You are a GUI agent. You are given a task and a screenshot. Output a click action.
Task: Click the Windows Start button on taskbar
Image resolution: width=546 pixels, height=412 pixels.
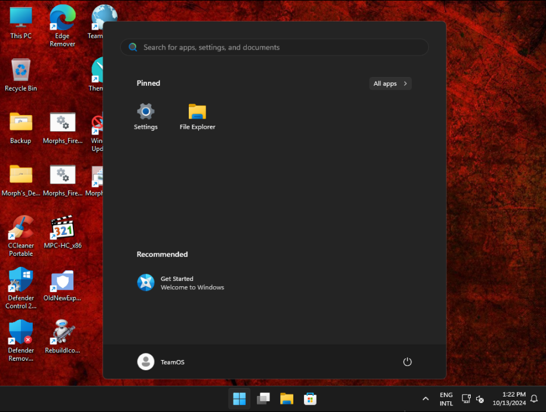239,399
